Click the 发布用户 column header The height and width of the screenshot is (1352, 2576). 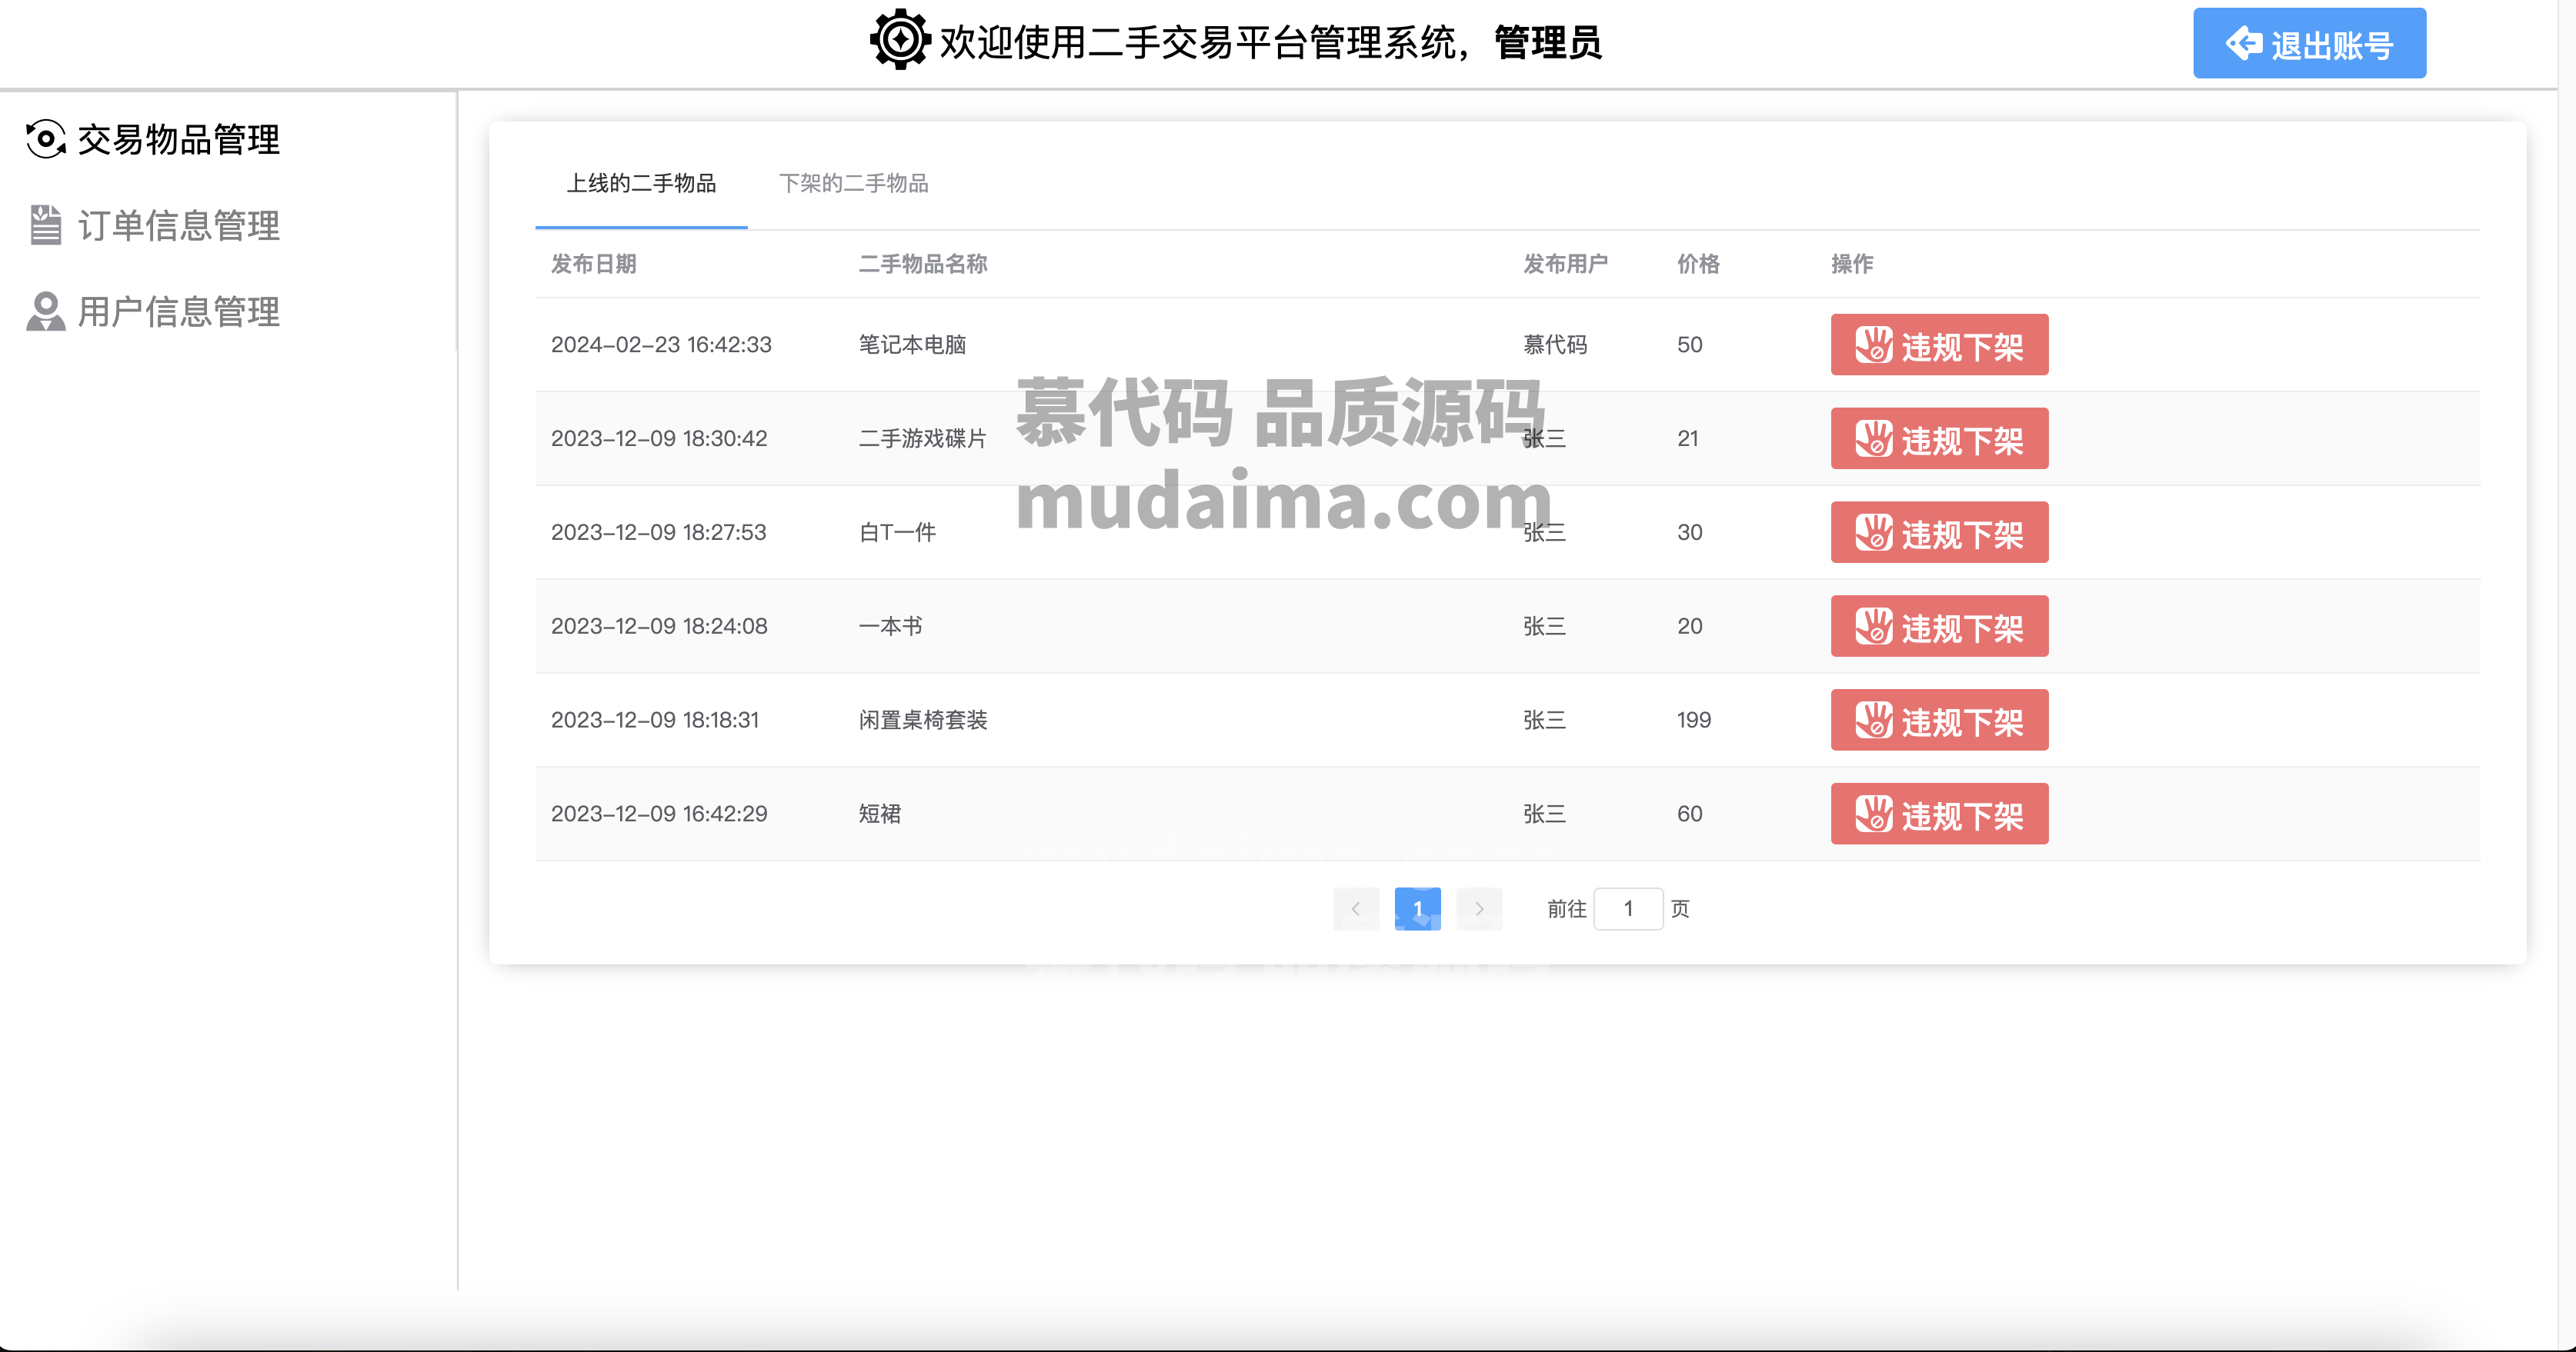[1566, 264]
